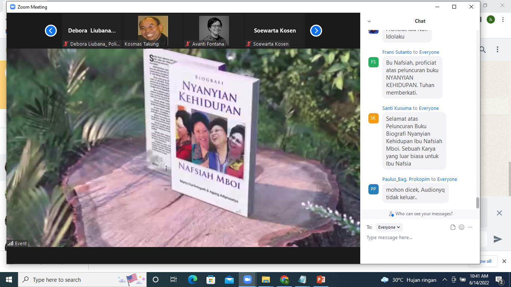Collapse the Chat panel with the chevron
511x287 pixels.
pos(369,21)
